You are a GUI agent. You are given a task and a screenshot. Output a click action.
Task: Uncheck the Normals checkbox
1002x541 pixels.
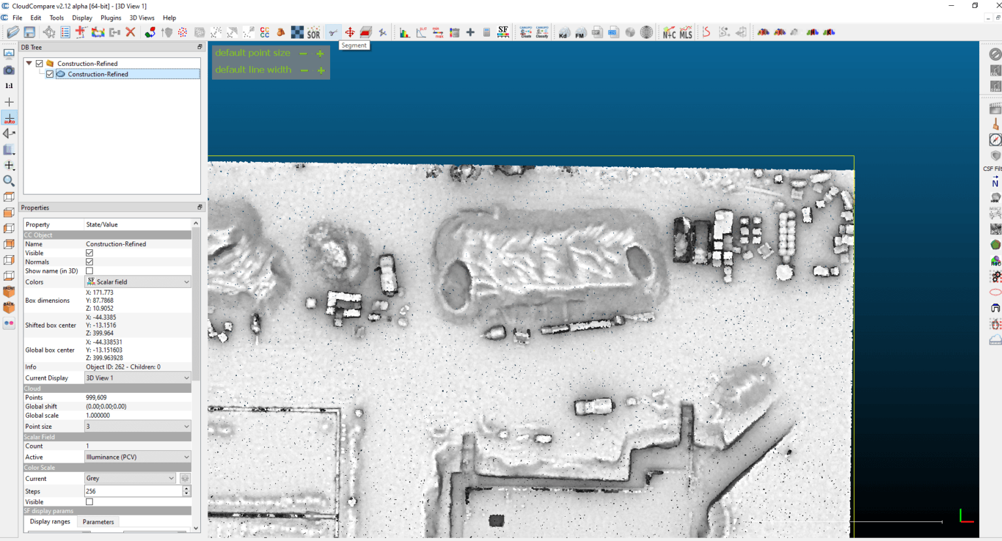click(x=89, y=262)
